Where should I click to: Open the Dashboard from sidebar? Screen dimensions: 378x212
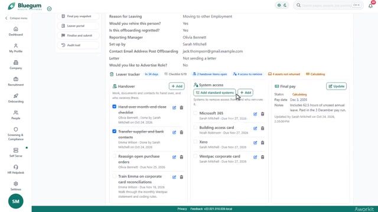[x=16, y=31]
